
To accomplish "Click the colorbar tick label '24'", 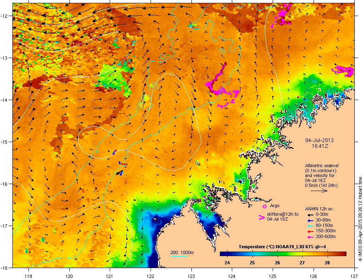I will pyautogui.click(x=227, y=263).
